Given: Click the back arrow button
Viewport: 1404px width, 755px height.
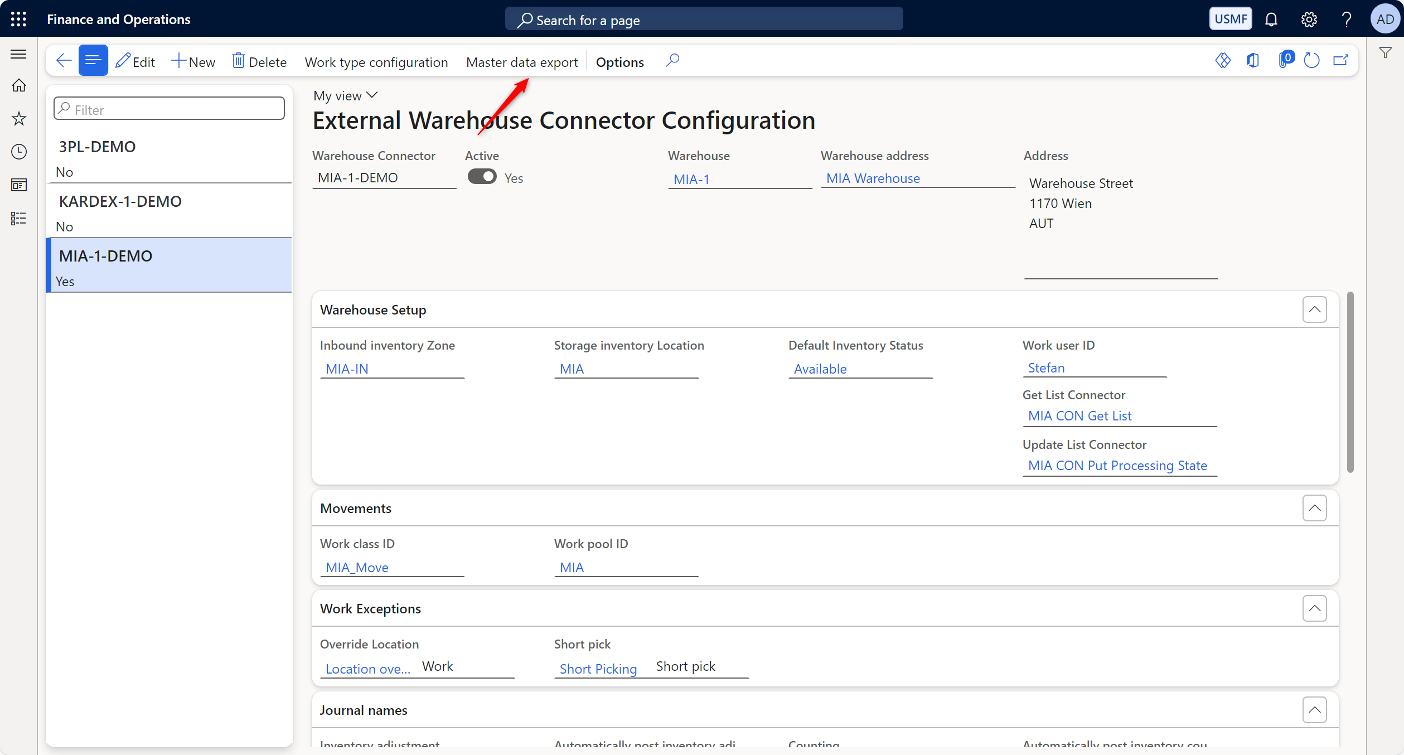Looking at the screenshot, I should [64, 61].
